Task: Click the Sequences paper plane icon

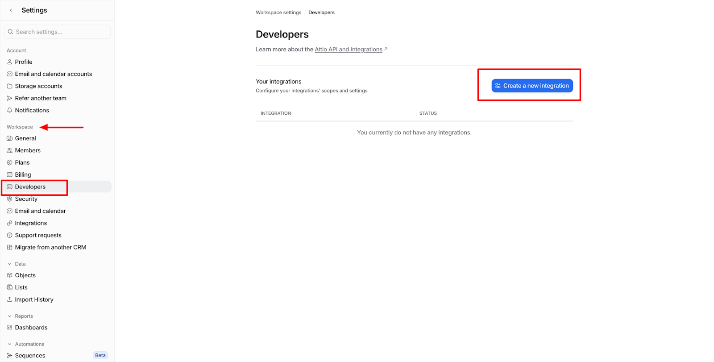Action: pyautogui.click(x=9, y=356)
